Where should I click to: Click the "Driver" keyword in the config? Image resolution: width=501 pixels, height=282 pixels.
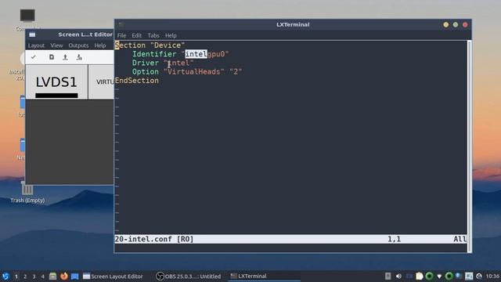[x=146, y=63]
